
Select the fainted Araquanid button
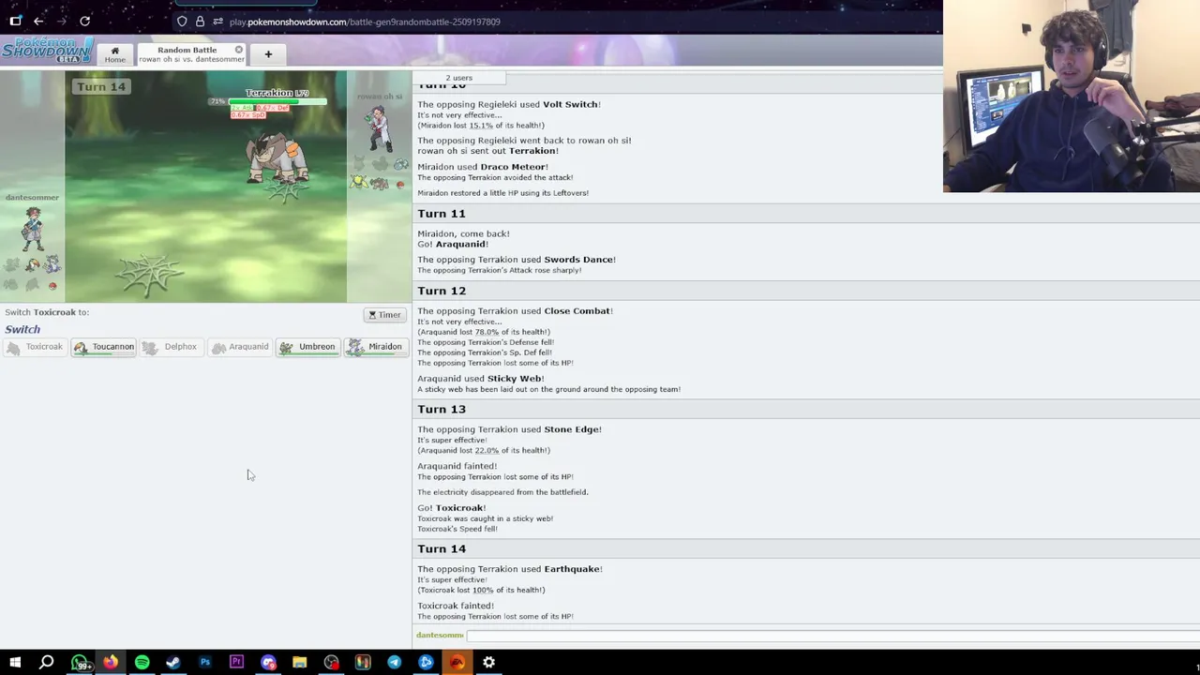tap(240, 347)
